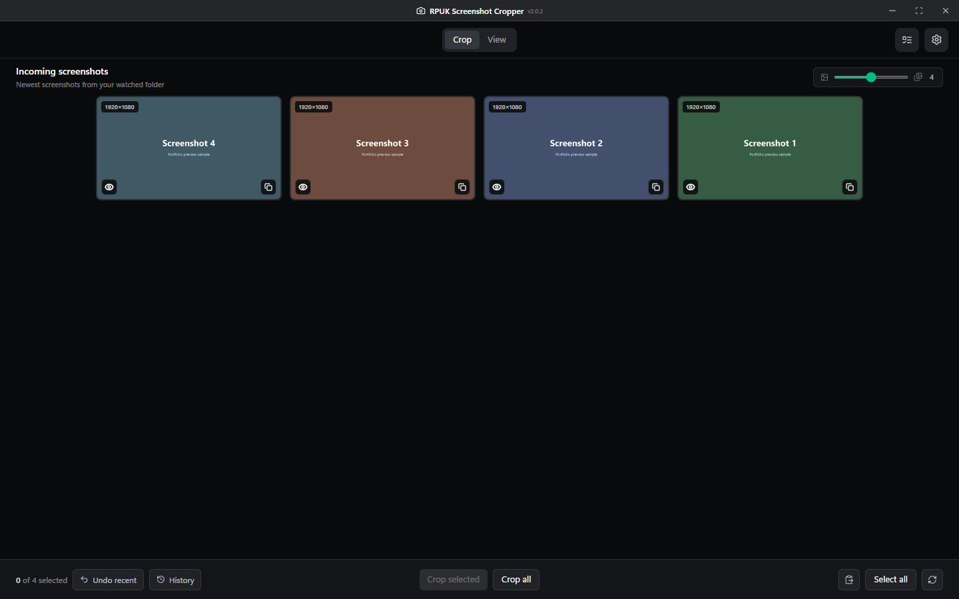Click the clipboard paste icon button
This screenshot has height=599, width=959.
(849, 580)
